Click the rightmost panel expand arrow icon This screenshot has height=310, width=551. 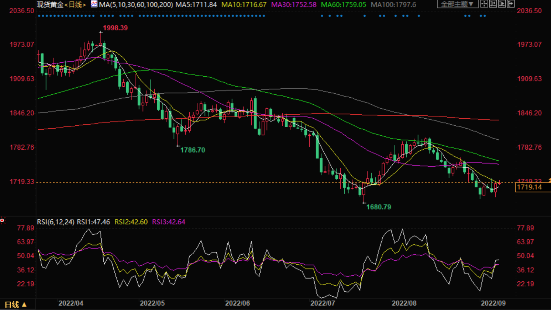[511, 4]
